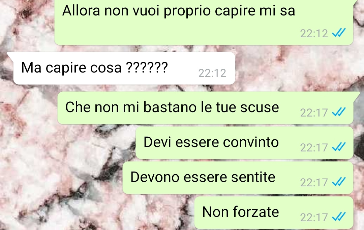This screenshot has height=230, width=364.
Task: Tap the blue ticks next to 'Non forzate'
Action: 339,217
